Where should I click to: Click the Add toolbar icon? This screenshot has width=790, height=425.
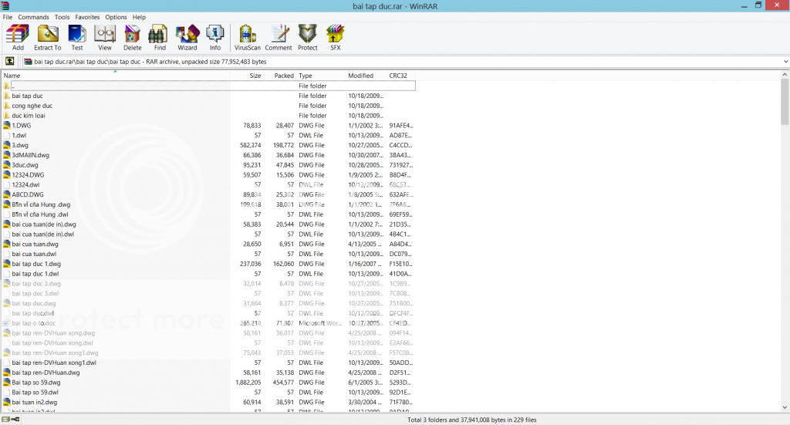(x=18, y=36)
